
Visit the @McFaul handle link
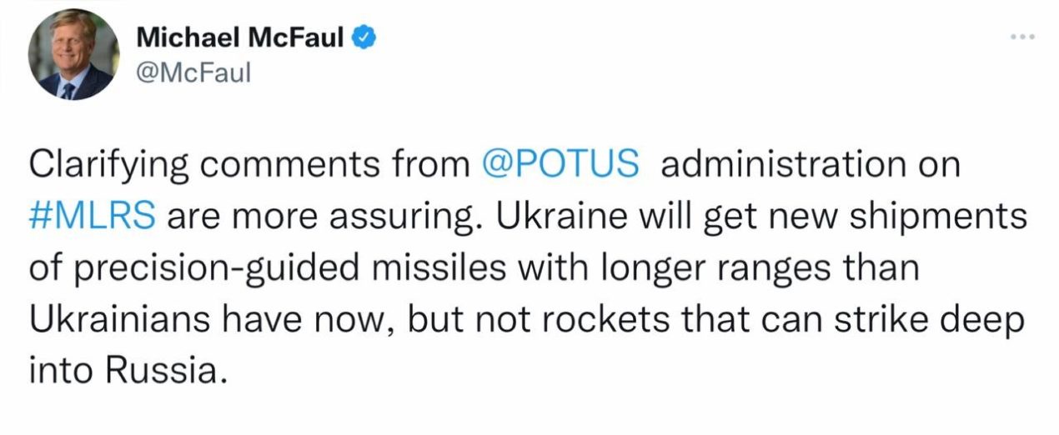(192, 73)
